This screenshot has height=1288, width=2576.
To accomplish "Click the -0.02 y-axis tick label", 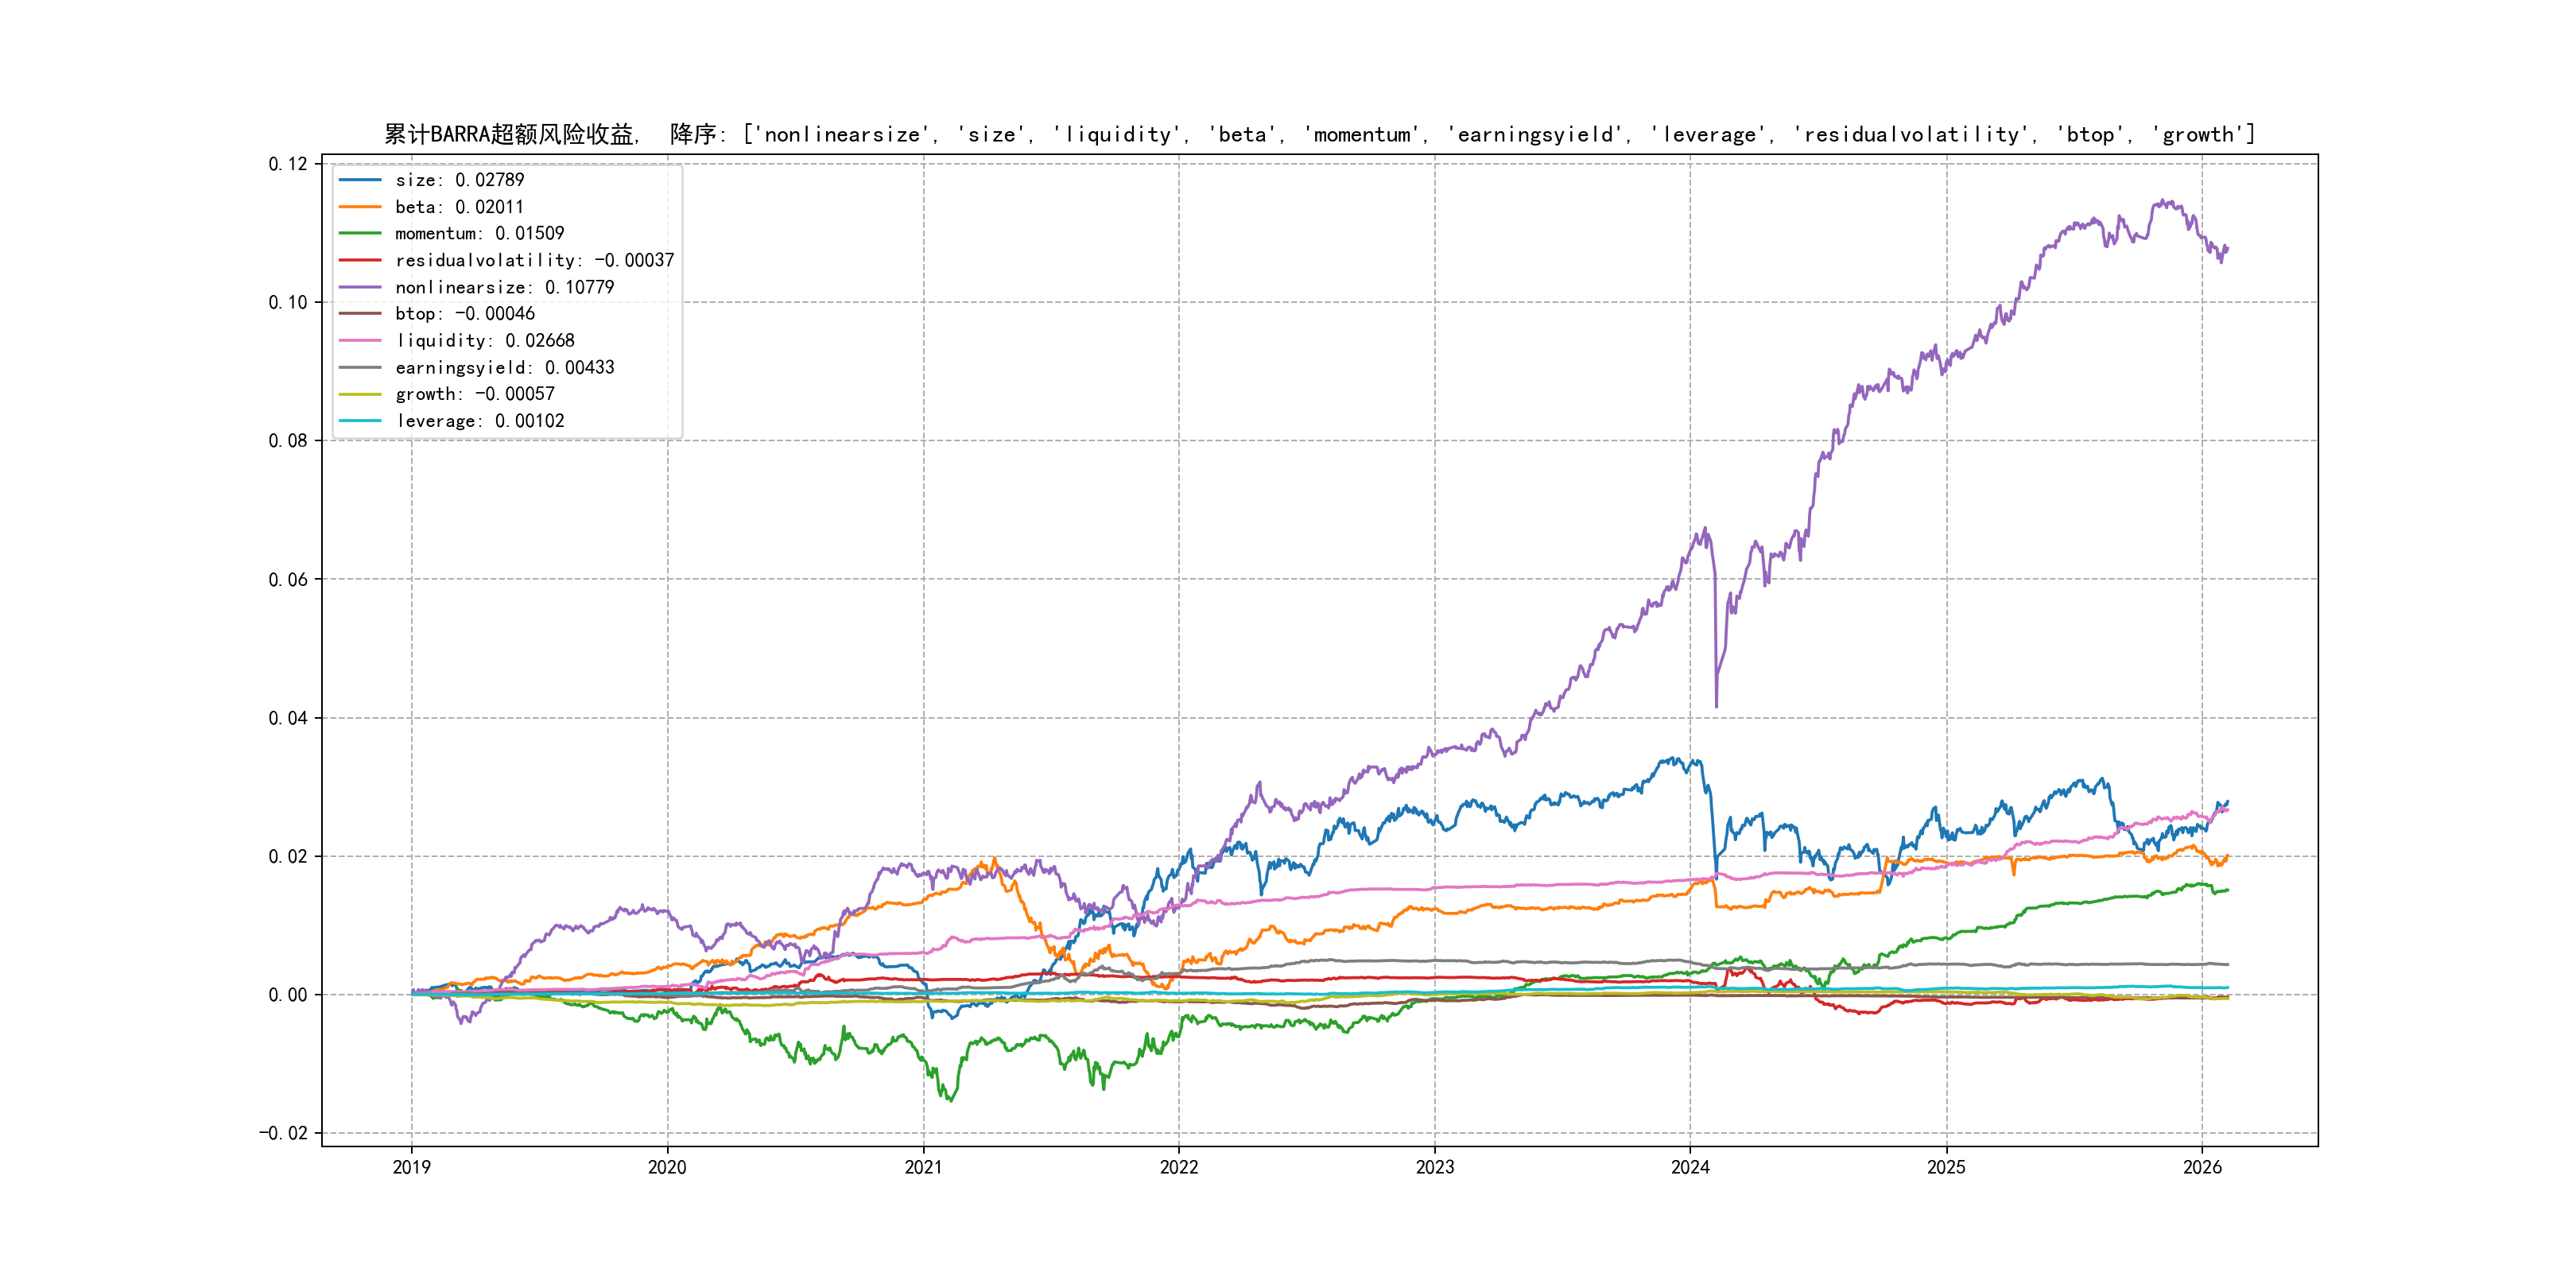I will [x=284, y=1133].
